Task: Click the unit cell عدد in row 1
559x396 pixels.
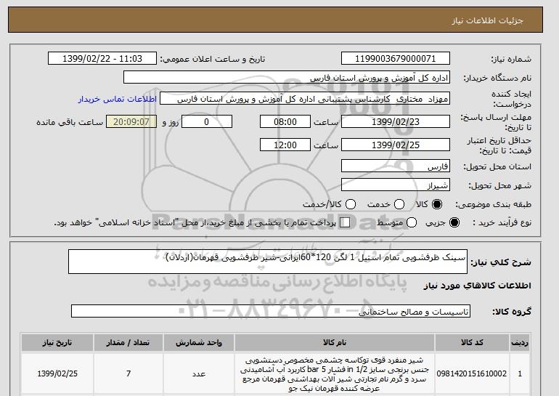Action: coord(199,373)
